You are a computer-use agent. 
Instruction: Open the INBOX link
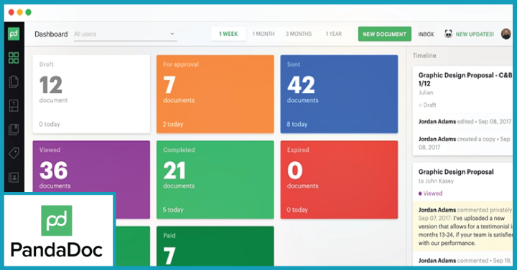click(x=426, y=34)
